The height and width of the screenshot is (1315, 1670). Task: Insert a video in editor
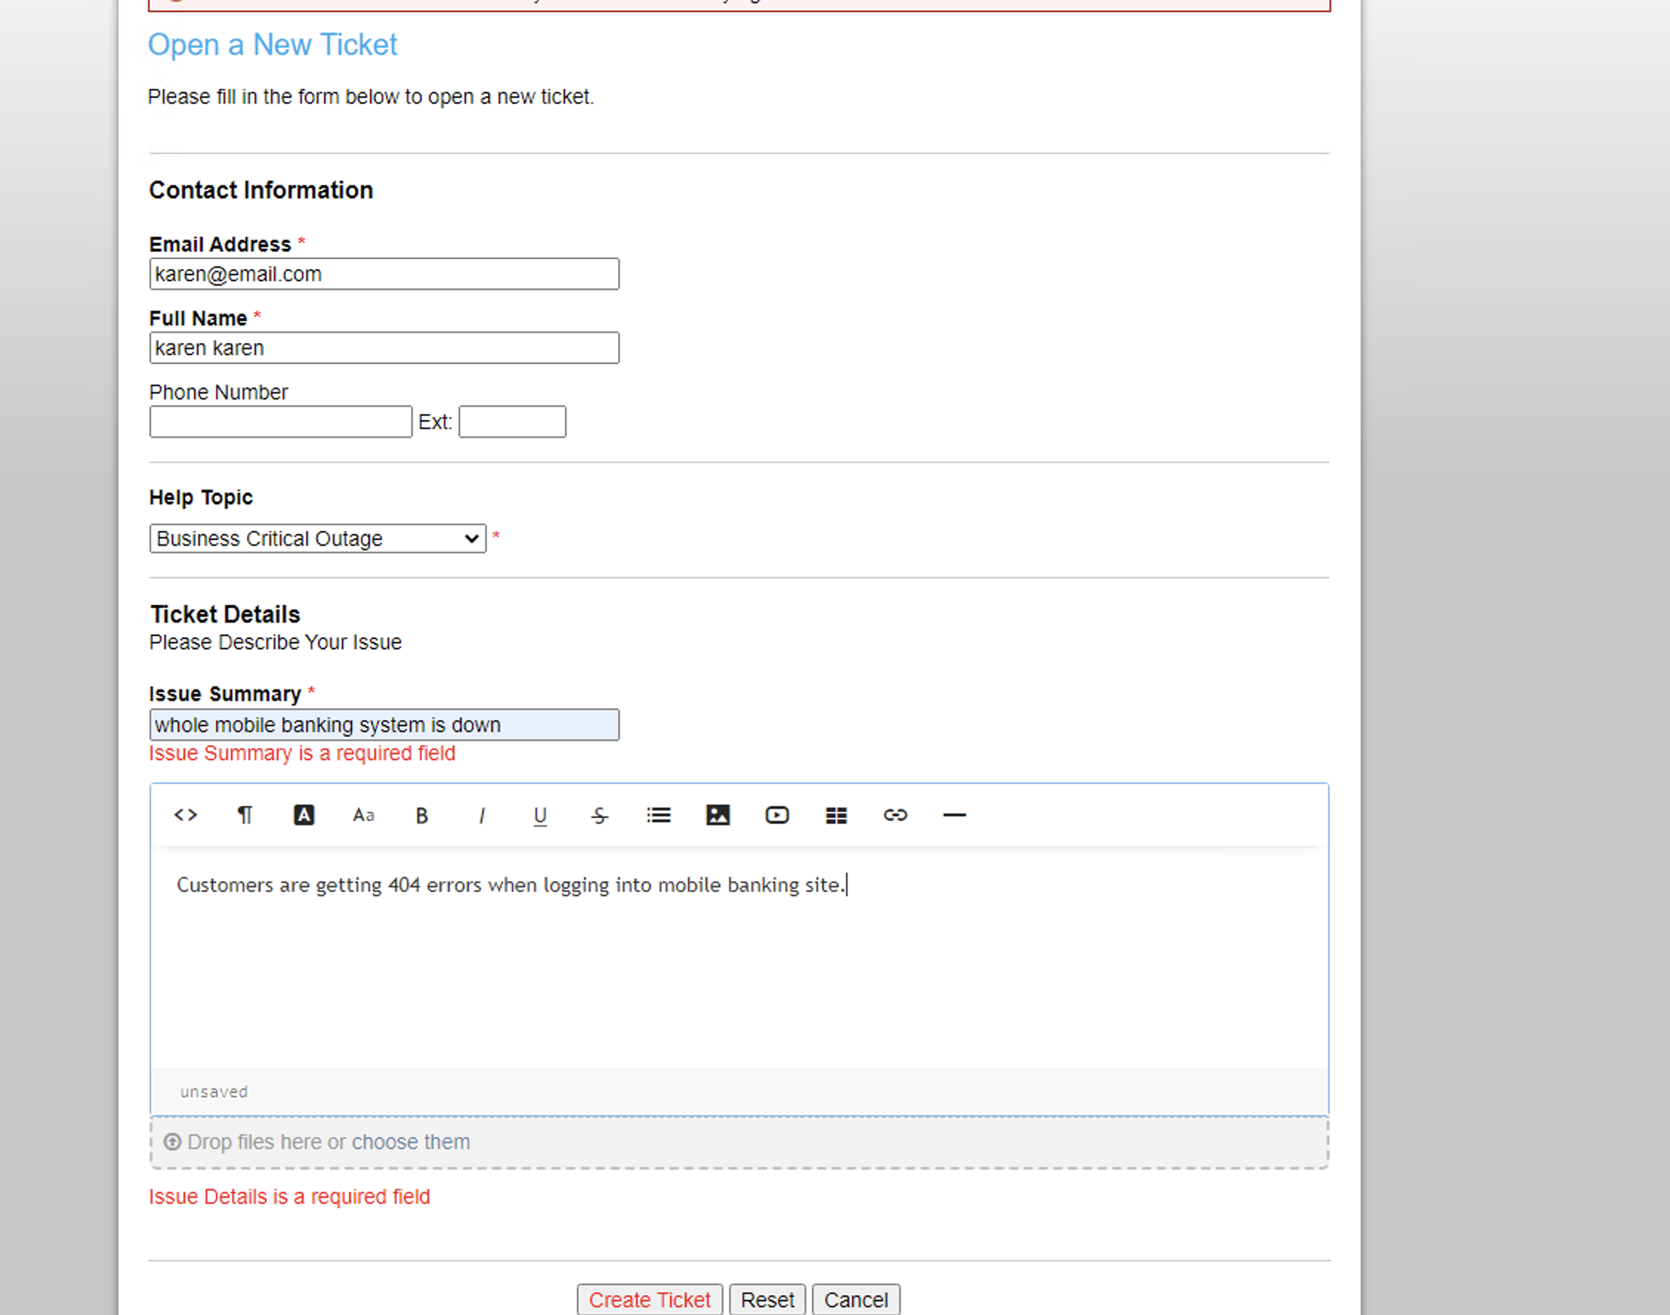point(777,814)
